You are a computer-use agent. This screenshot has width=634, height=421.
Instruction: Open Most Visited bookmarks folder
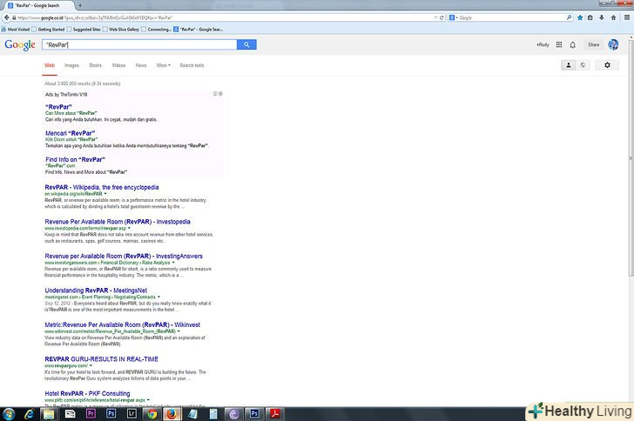point(16,29)
